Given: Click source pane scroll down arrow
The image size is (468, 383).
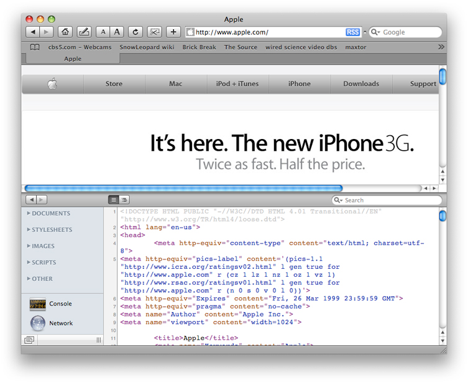Looking at the screenshot, I should (443, 340).
